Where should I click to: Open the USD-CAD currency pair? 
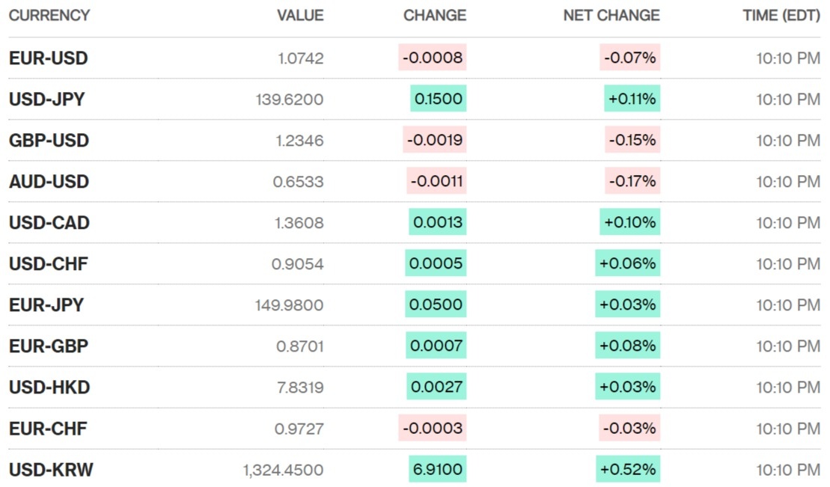49,223
